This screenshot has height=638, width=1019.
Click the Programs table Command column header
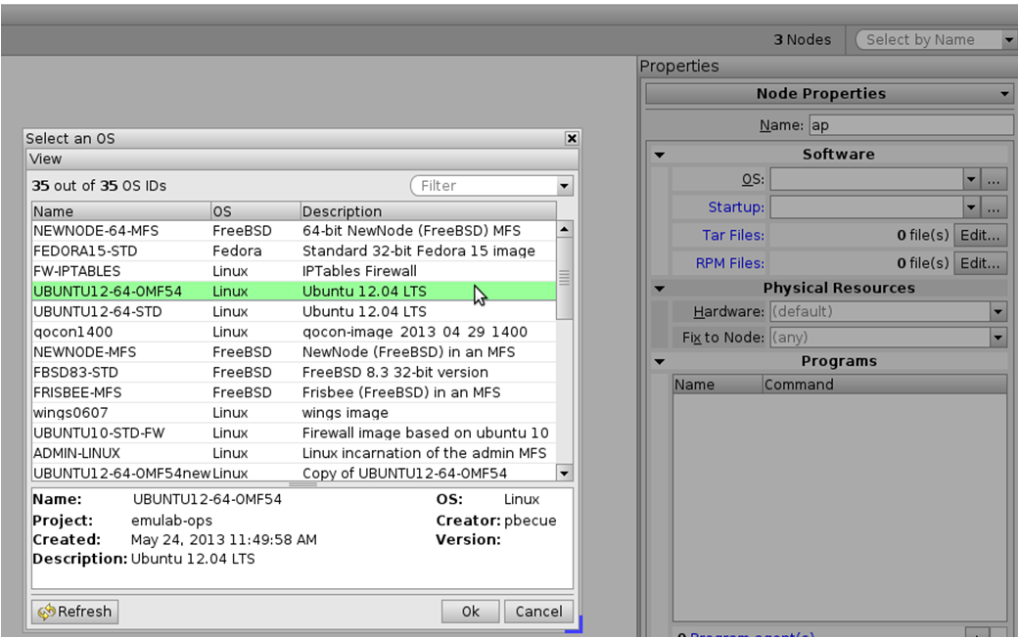coord(885,385)
